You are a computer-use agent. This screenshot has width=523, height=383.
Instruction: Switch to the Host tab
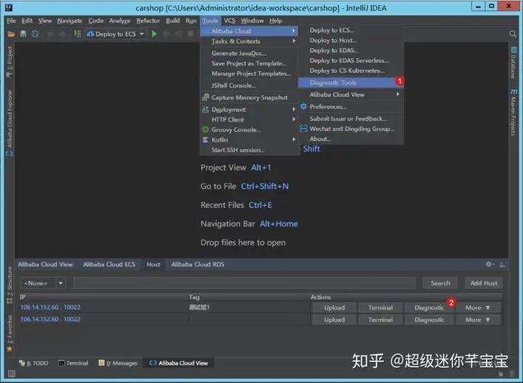[153, 265]
